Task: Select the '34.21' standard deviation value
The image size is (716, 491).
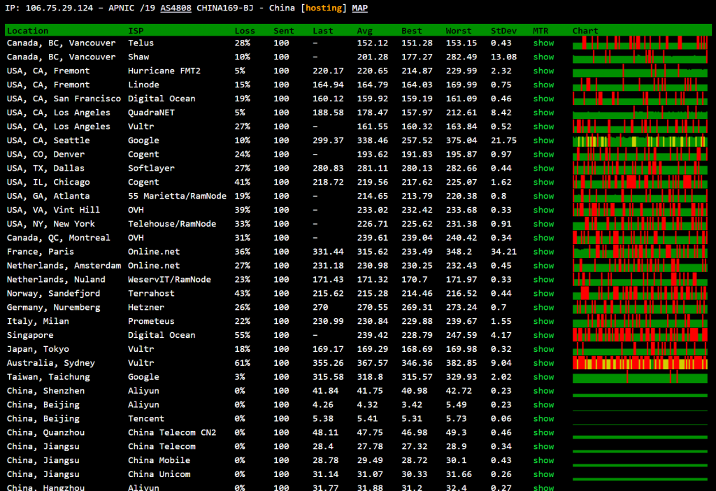Action: tap(503, 252)
